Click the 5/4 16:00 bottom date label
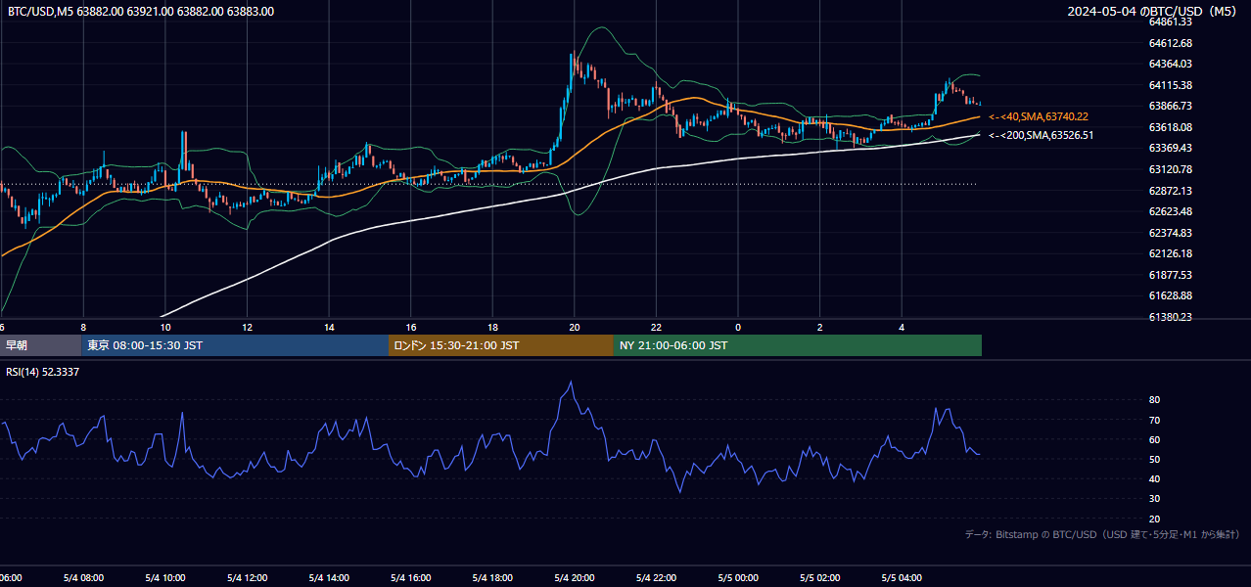1251x587 pixels. click(411, 578)
